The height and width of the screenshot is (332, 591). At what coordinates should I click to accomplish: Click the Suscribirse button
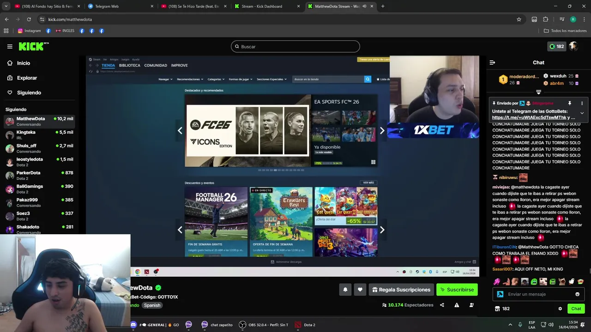click(457, 290)
